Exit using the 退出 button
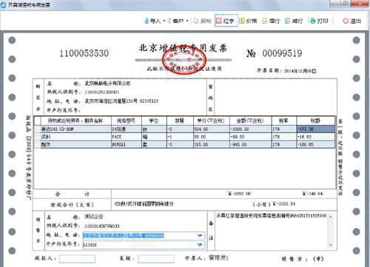 point(352,21)
